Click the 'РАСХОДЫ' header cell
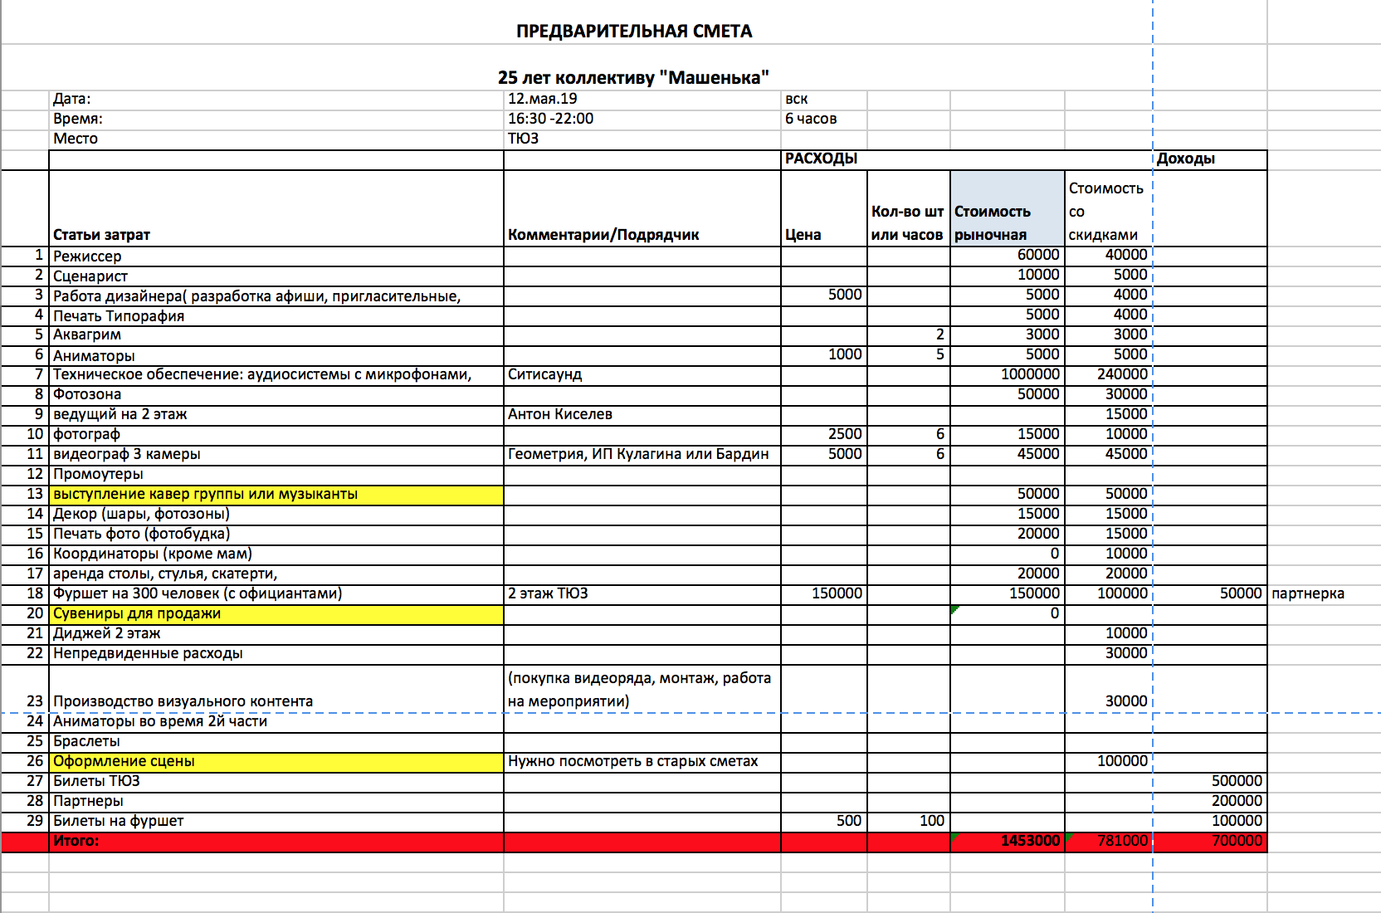 click(968, 159)
